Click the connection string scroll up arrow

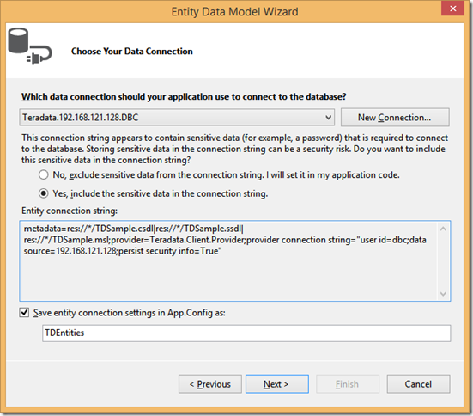(443, 229)
